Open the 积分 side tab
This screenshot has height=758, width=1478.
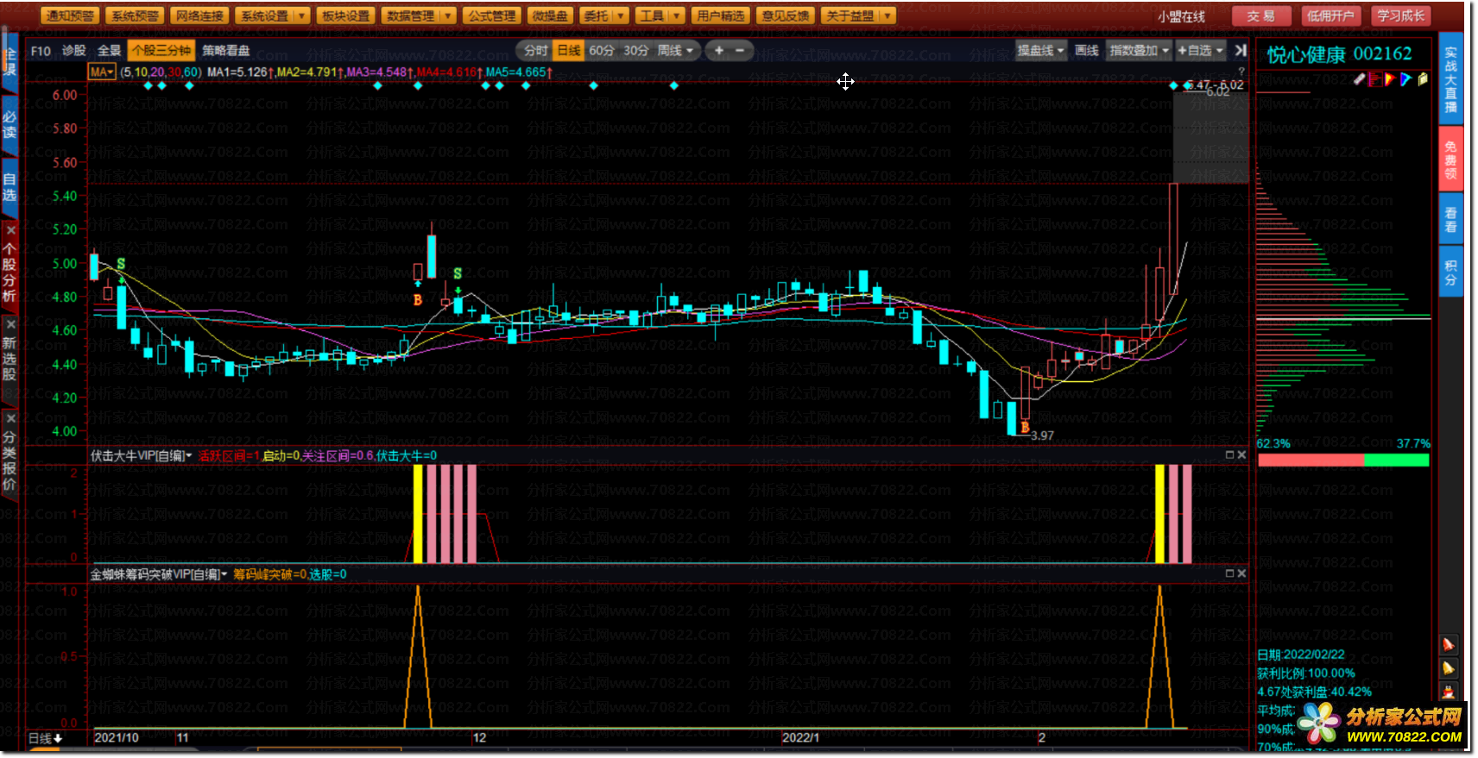tap(1450, 273)
